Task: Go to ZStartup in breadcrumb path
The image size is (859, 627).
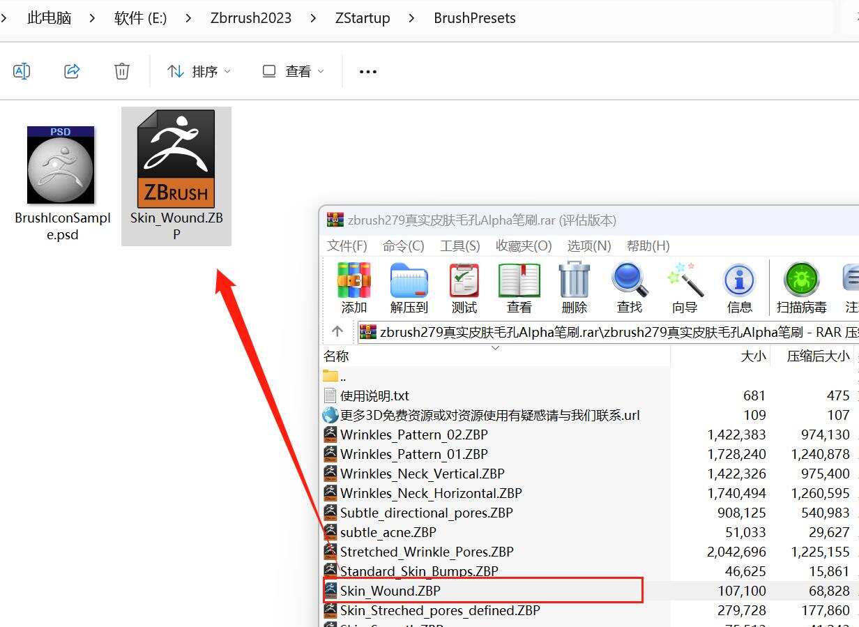Action: (x=362, y=18)
